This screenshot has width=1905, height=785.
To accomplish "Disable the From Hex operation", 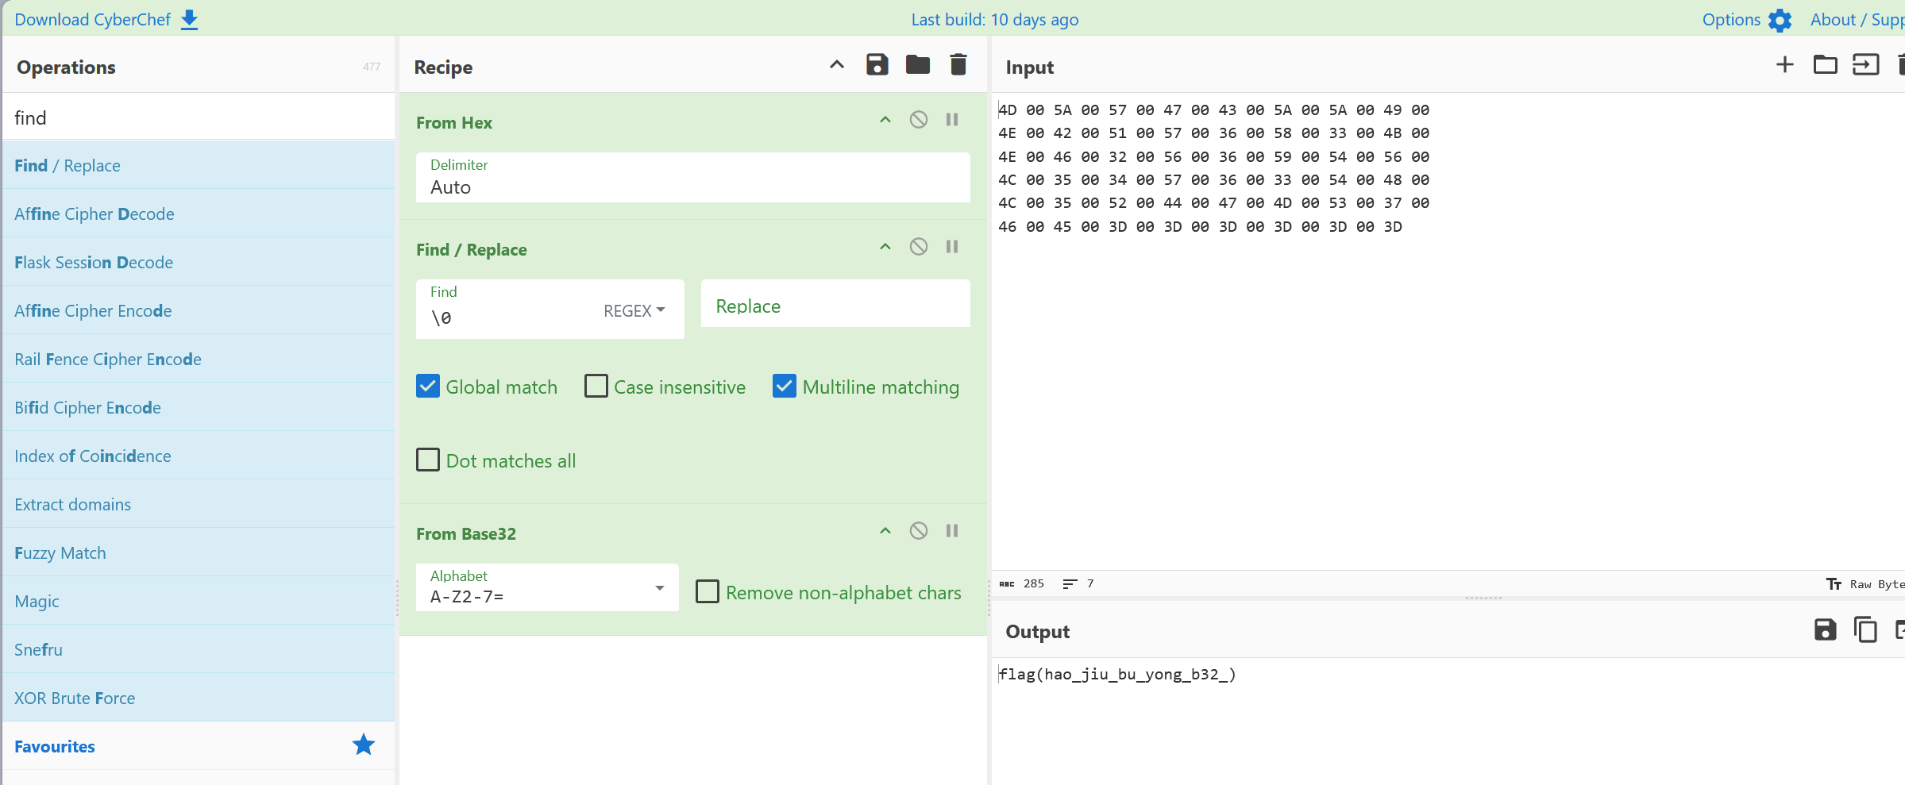I will click(919, 120).
